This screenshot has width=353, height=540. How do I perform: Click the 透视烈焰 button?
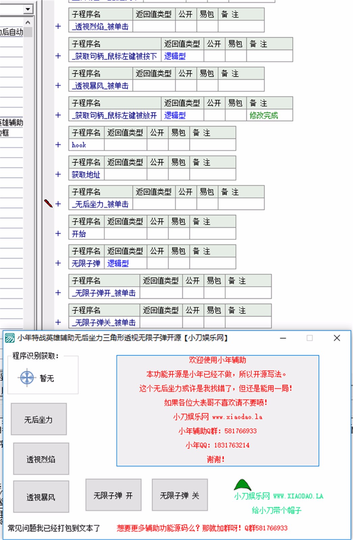tap(41, 459)
